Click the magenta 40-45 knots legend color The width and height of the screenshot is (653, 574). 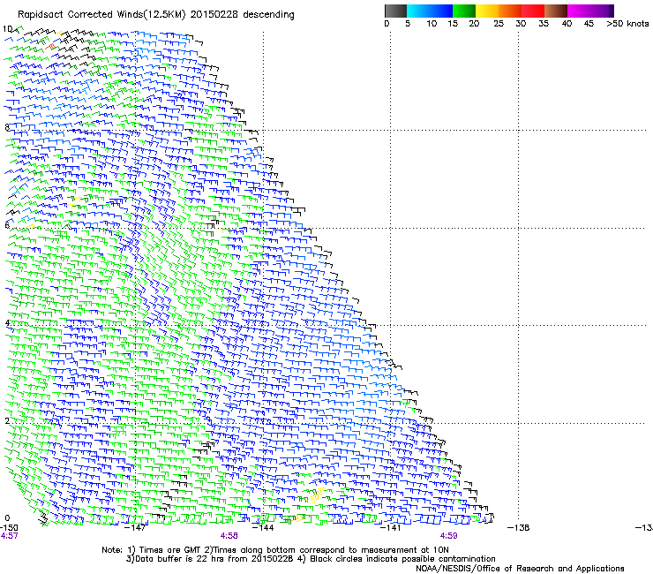579,11
